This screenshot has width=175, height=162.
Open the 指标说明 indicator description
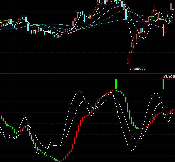(x=168, y=76)
